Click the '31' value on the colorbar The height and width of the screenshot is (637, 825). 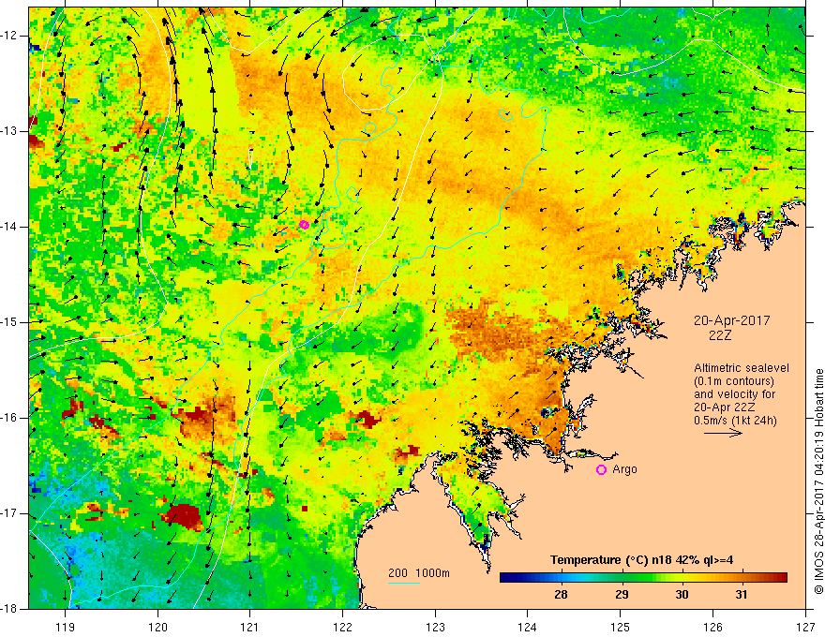pyautogui.click(x=742, y=595)
